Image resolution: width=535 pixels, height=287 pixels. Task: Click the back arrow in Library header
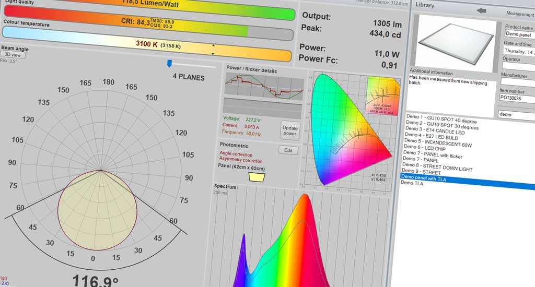pos(481,10)
